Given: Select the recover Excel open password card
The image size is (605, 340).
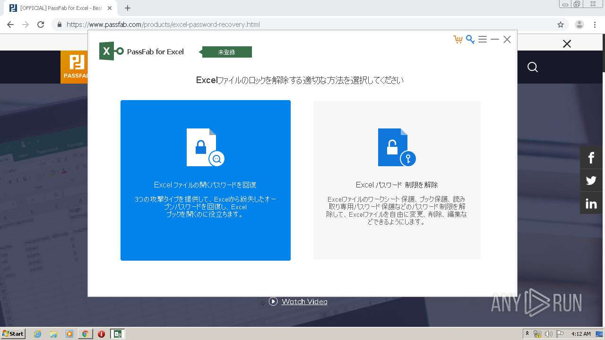Looking at the screenshot, I should pyautogui.click(x=206, y=180).
